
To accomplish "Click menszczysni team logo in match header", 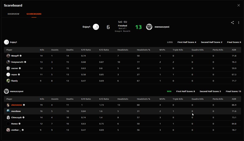I will 149,27.
